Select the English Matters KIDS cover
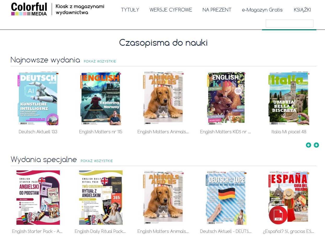 (x=226, y=98)
